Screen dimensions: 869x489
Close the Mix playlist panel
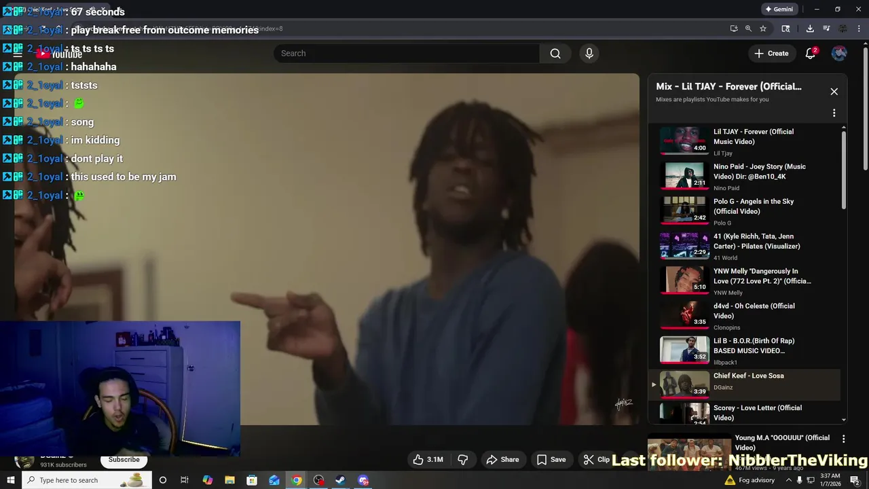coord(834,92)
